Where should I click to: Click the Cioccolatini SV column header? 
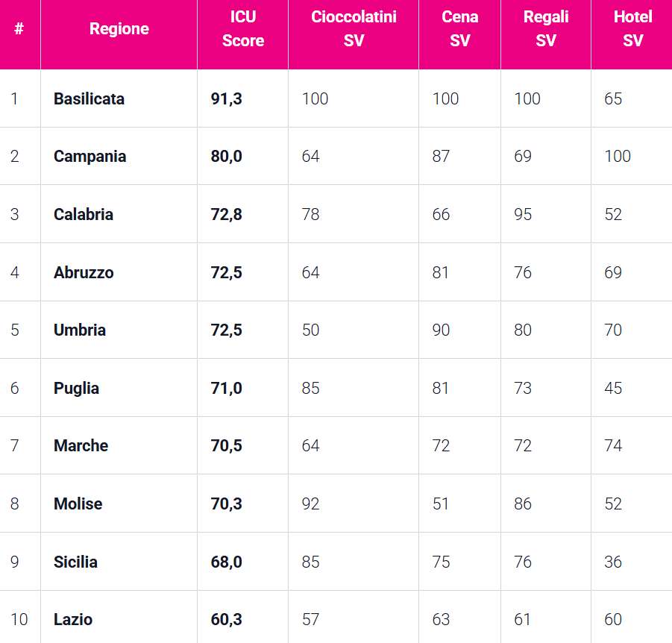tap(354, 29)
